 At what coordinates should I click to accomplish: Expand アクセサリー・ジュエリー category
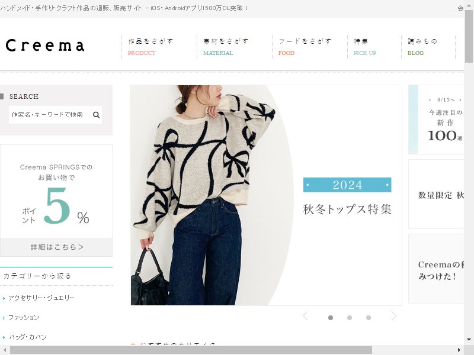[x=41, y=298]
